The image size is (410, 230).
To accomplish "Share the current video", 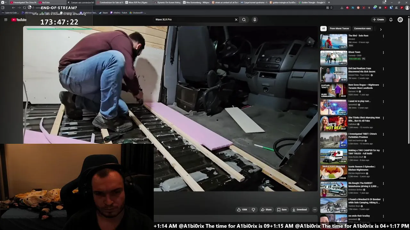I will [x=266, y=210].
